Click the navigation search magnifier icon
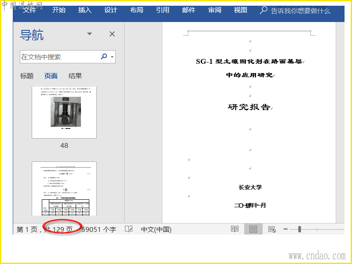Viewport: 352px width, 264px height. [104, 56]
